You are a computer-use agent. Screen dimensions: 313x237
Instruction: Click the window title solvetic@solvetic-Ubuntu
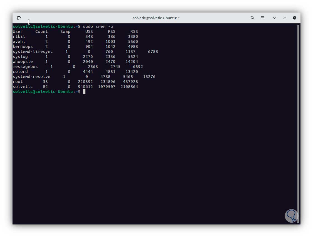pos(156,18)
